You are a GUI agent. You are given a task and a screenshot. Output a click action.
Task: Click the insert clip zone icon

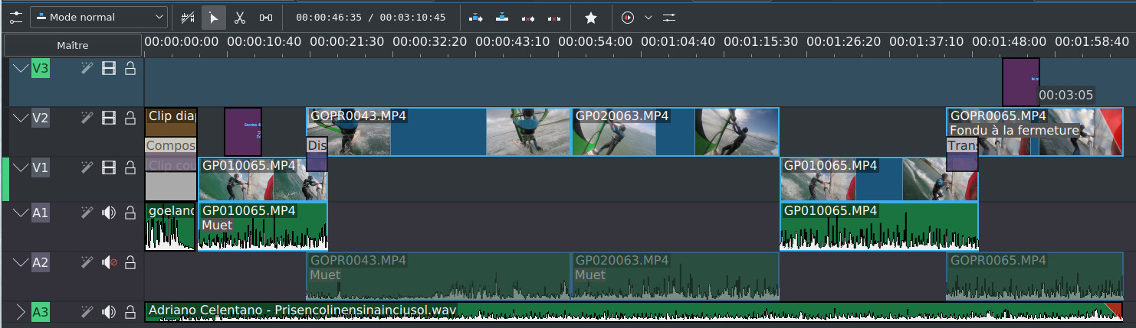[475, 18]
